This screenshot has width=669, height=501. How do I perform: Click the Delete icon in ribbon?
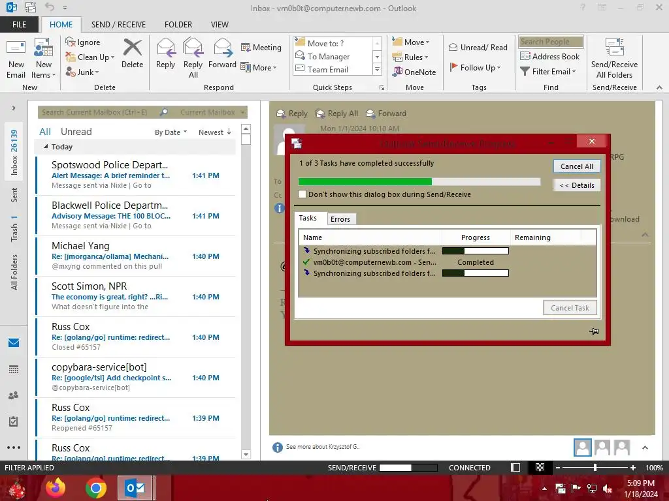click(132, 53)
